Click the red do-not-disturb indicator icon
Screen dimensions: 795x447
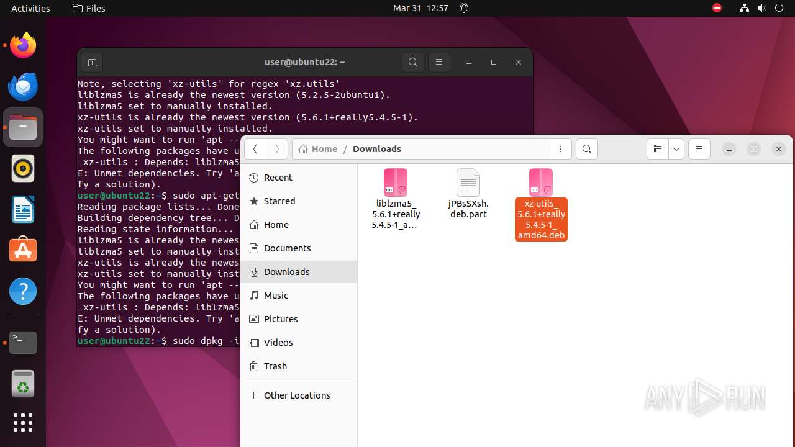tap(717, 8)
